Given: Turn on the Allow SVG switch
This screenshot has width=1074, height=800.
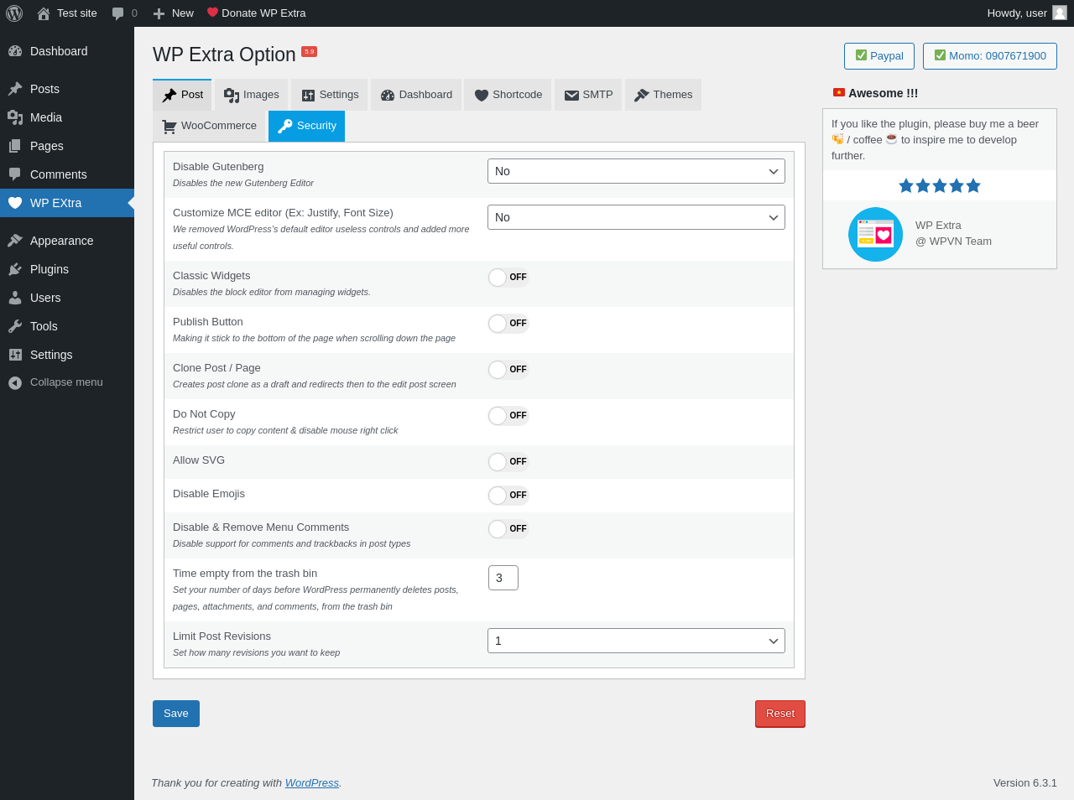Looking at the screenshot, I should tap(508, 462).
